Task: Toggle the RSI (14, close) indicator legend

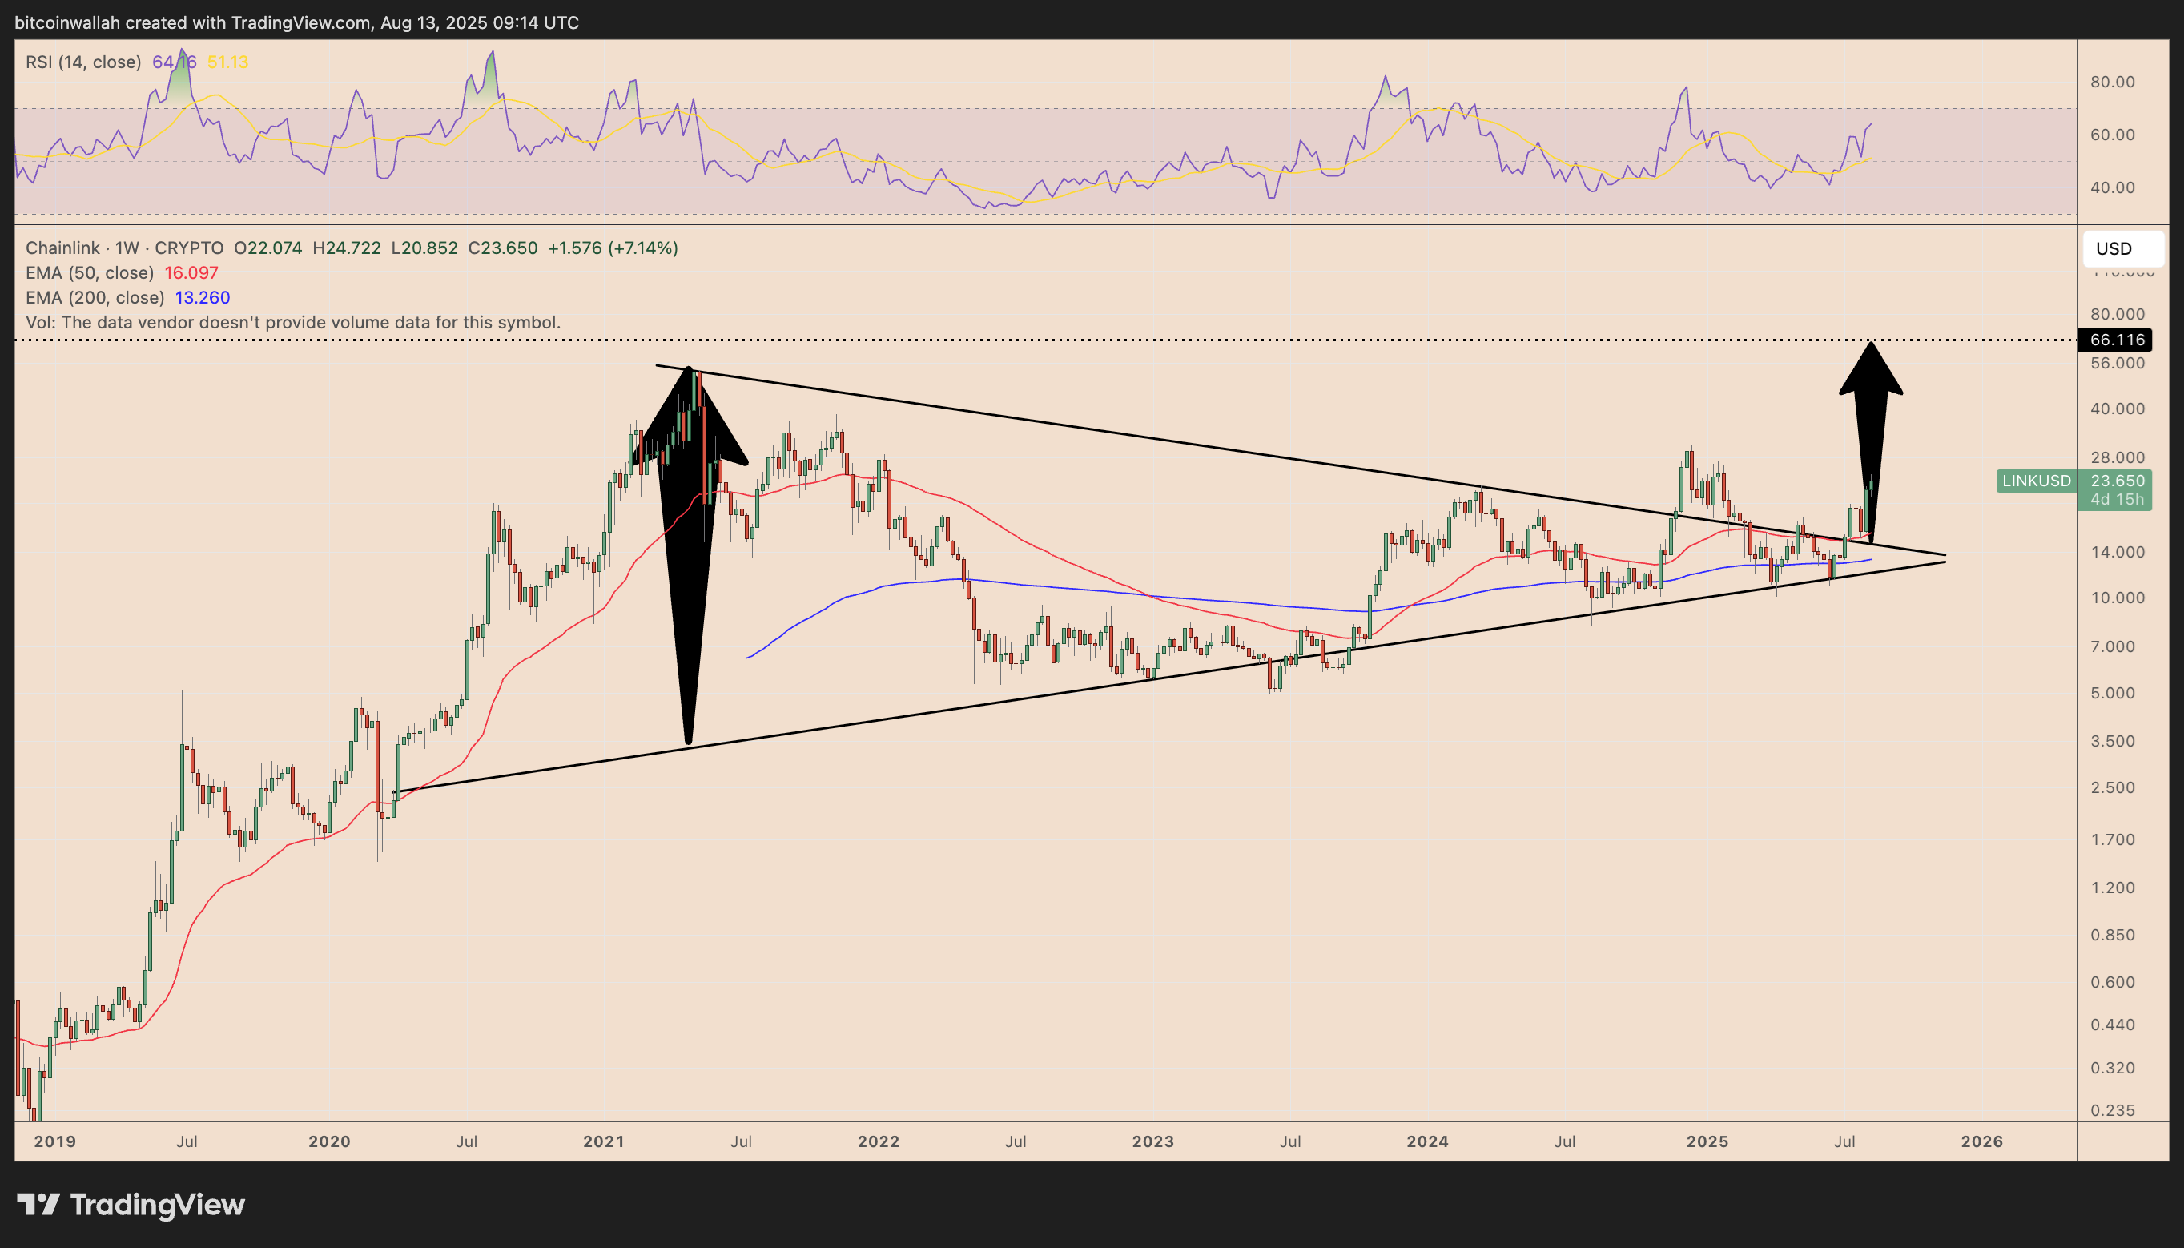Action: [x=83, y=62]
